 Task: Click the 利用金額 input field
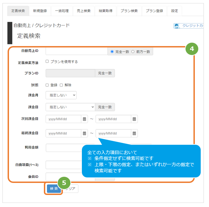64,148
